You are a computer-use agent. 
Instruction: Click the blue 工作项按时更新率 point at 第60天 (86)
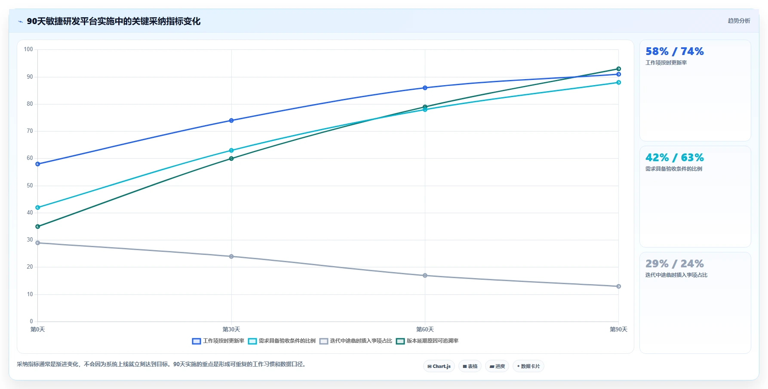[425, 88]
